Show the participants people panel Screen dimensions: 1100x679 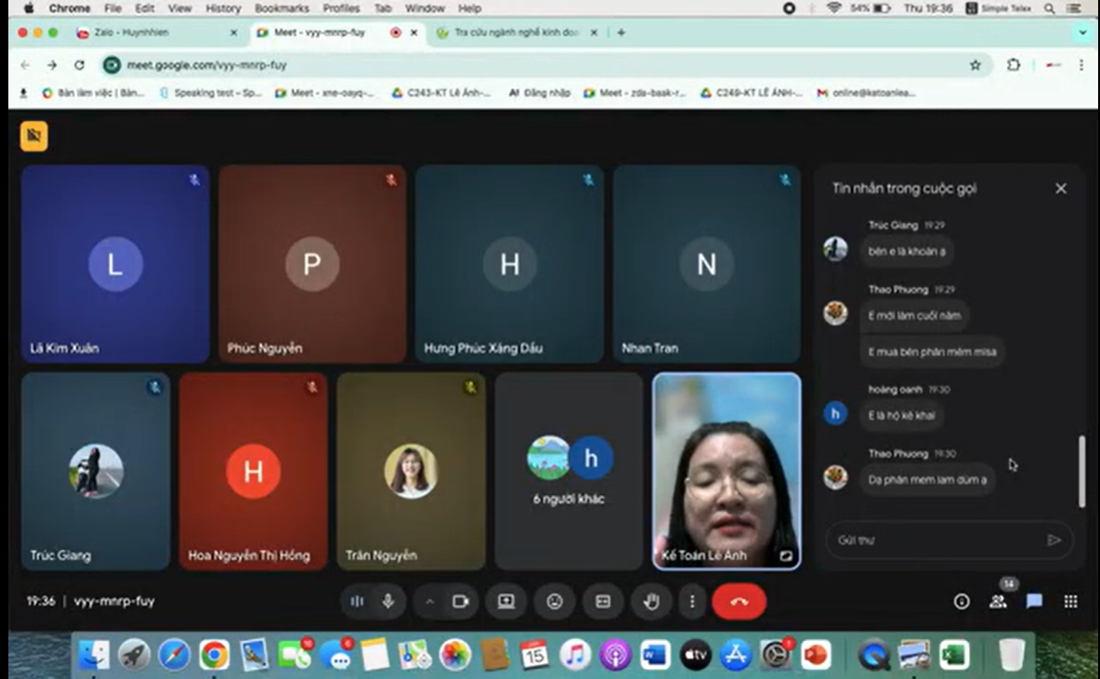tap(998, 602)
